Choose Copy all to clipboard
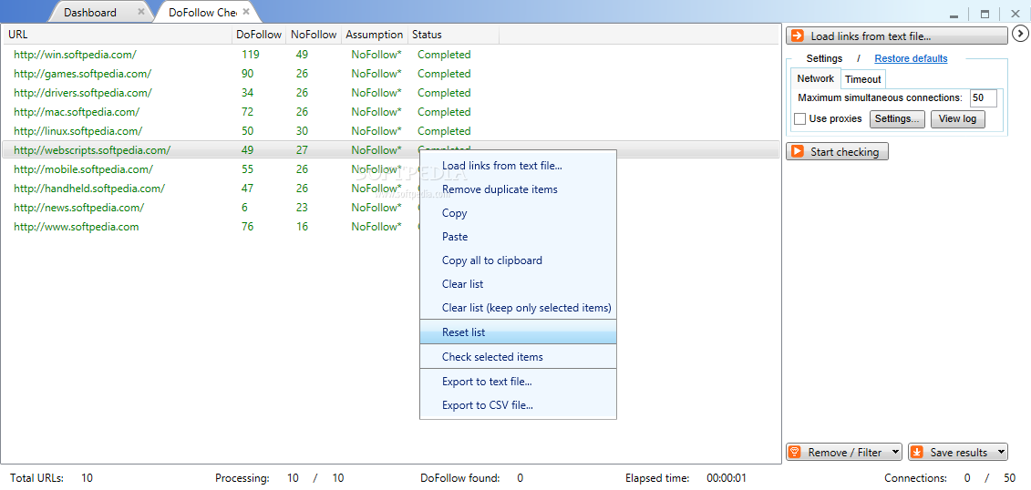1031x490 pixels. [518, 260]
